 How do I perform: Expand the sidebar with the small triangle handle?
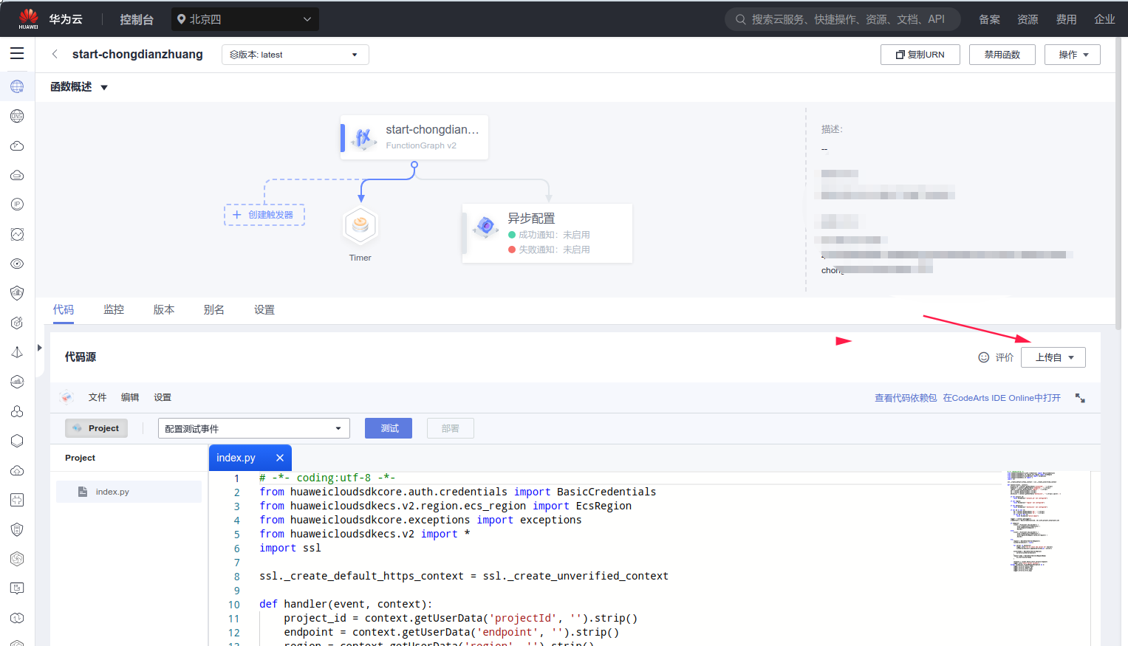pyautogui.click(x=39, y=347)
